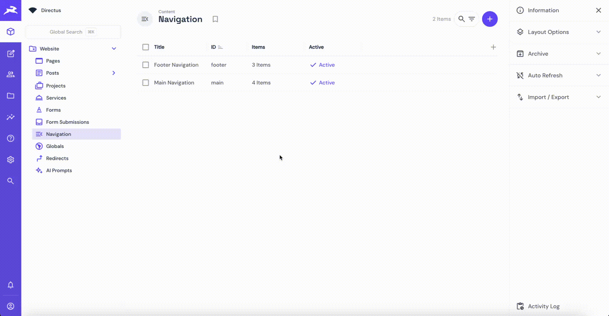
Task: Check the Footer Navigation row checkbox
Action: [145, 65]
